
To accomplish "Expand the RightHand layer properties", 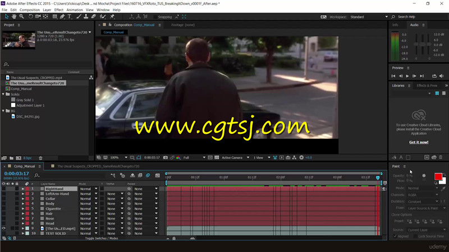I will click(23, 189).
